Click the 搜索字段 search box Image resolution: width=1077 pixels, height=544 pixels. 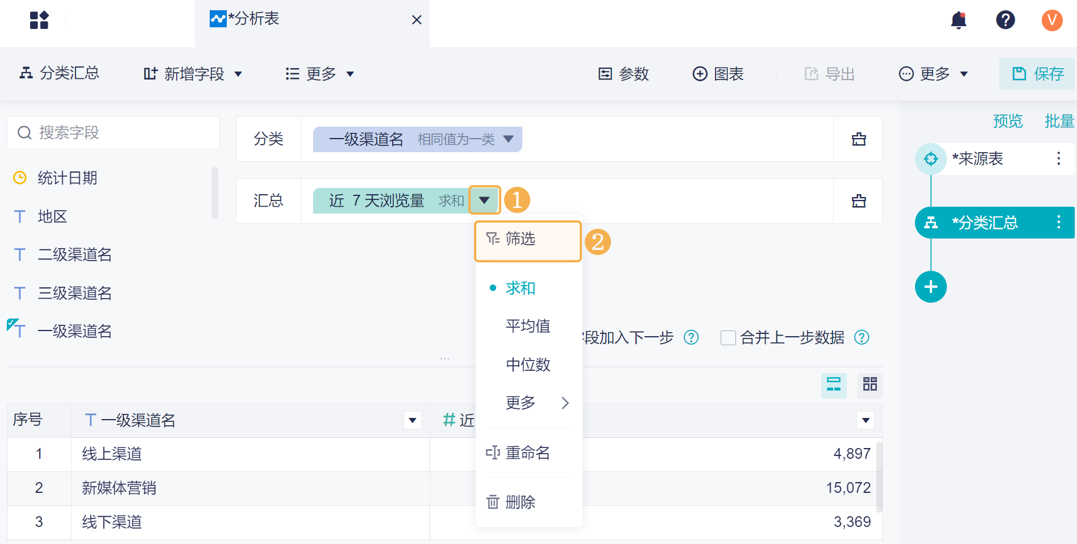(114, 133)
